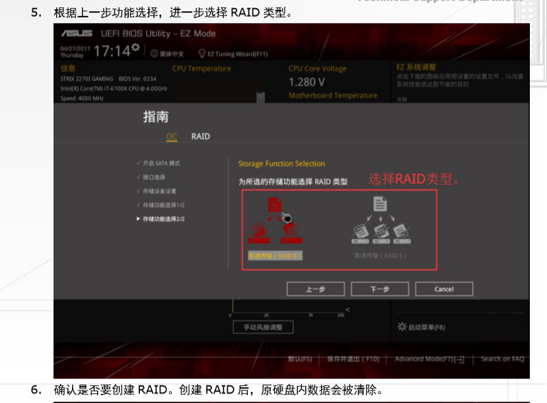
Task: Click the CPU Core Voltage 1.280 V value
Action: click(307, 82)
